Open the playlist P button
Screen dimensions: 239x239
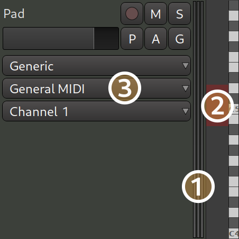[132, 39]
